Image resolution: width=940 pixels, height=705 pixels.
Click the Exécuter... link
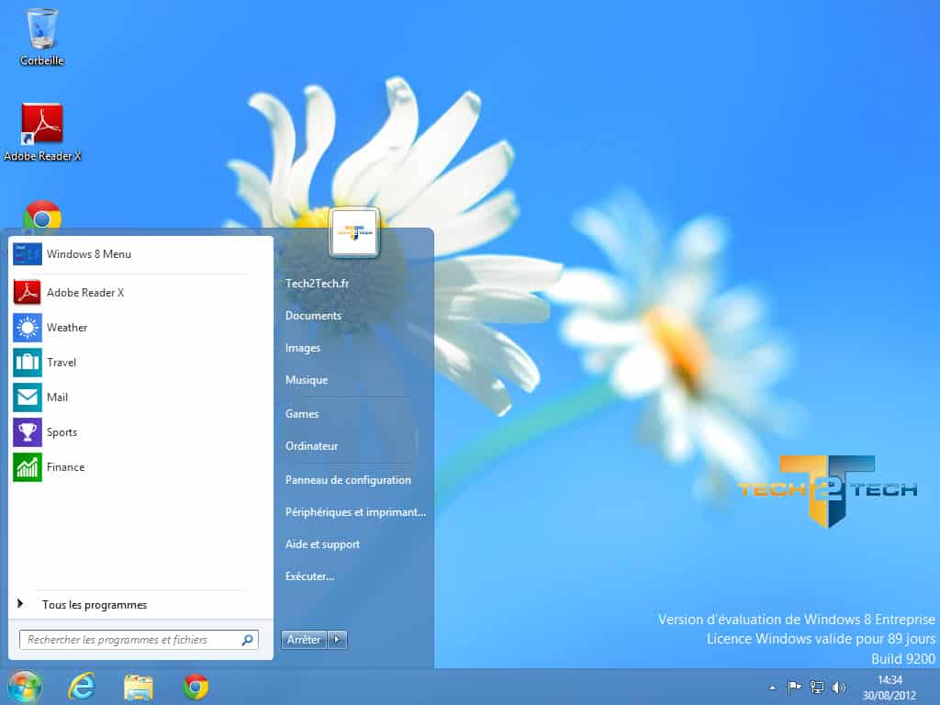309,576
